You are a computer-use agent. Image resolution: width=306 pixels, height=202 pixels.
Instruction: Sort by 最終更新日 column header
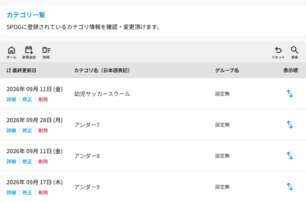(21, 71)
